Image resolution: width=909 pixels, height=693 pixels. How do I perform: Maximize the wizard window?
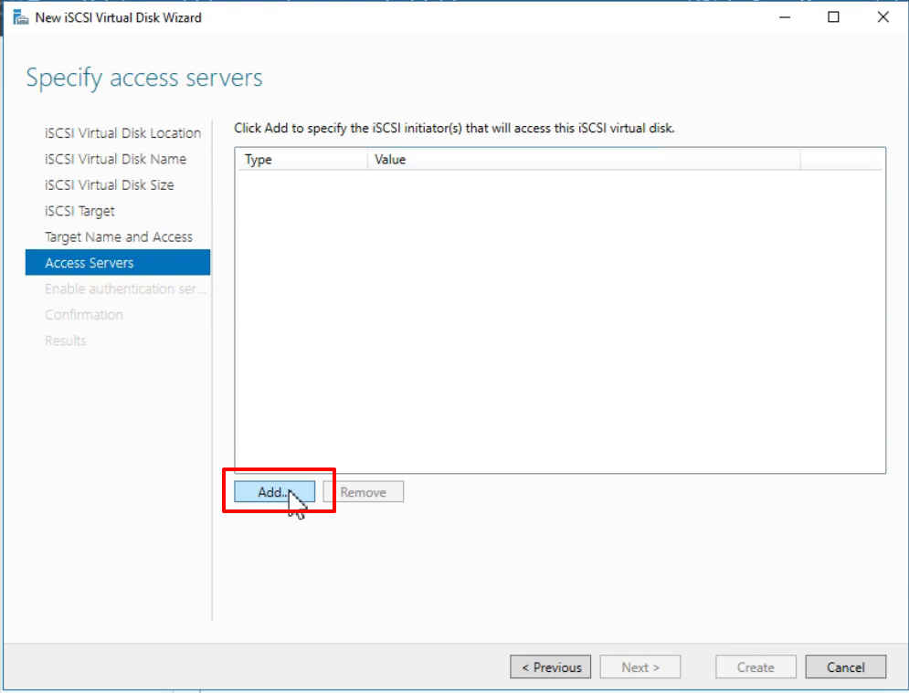click(833, 17)
